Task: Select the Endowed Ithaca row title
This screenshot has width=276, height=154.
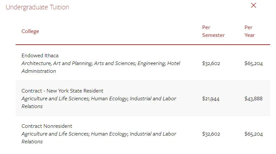Action: (40, 56)
